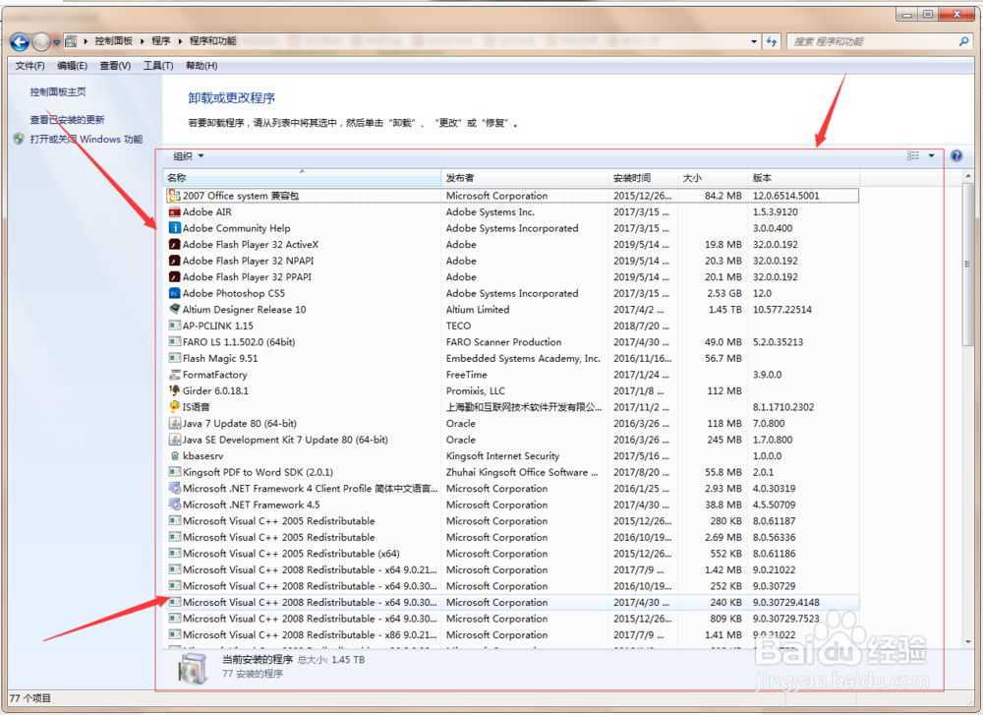The height and width of the screenshot is (715, 983).
Task: Open the 文件(F) menu
Action: [29, 66]
